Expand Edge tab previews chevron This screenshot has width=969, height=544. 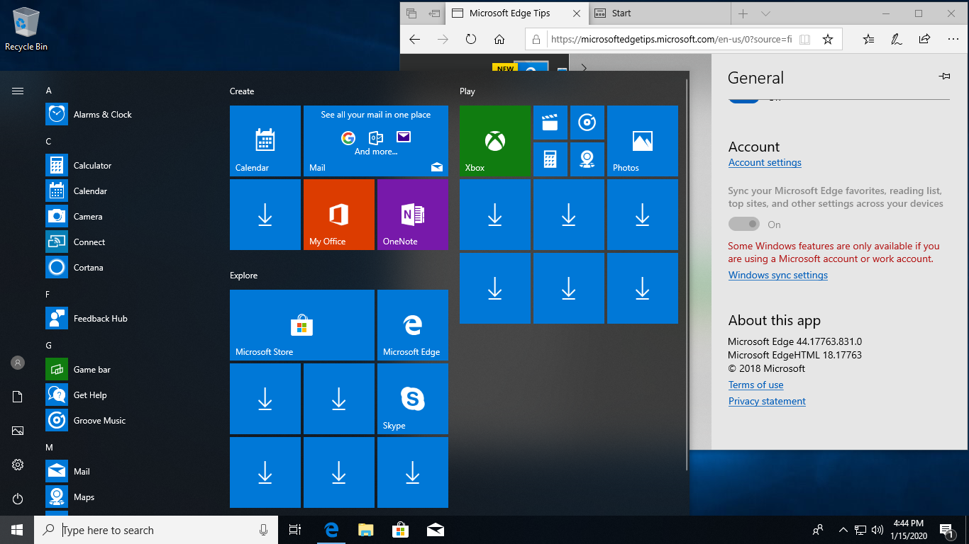point(765,13)
